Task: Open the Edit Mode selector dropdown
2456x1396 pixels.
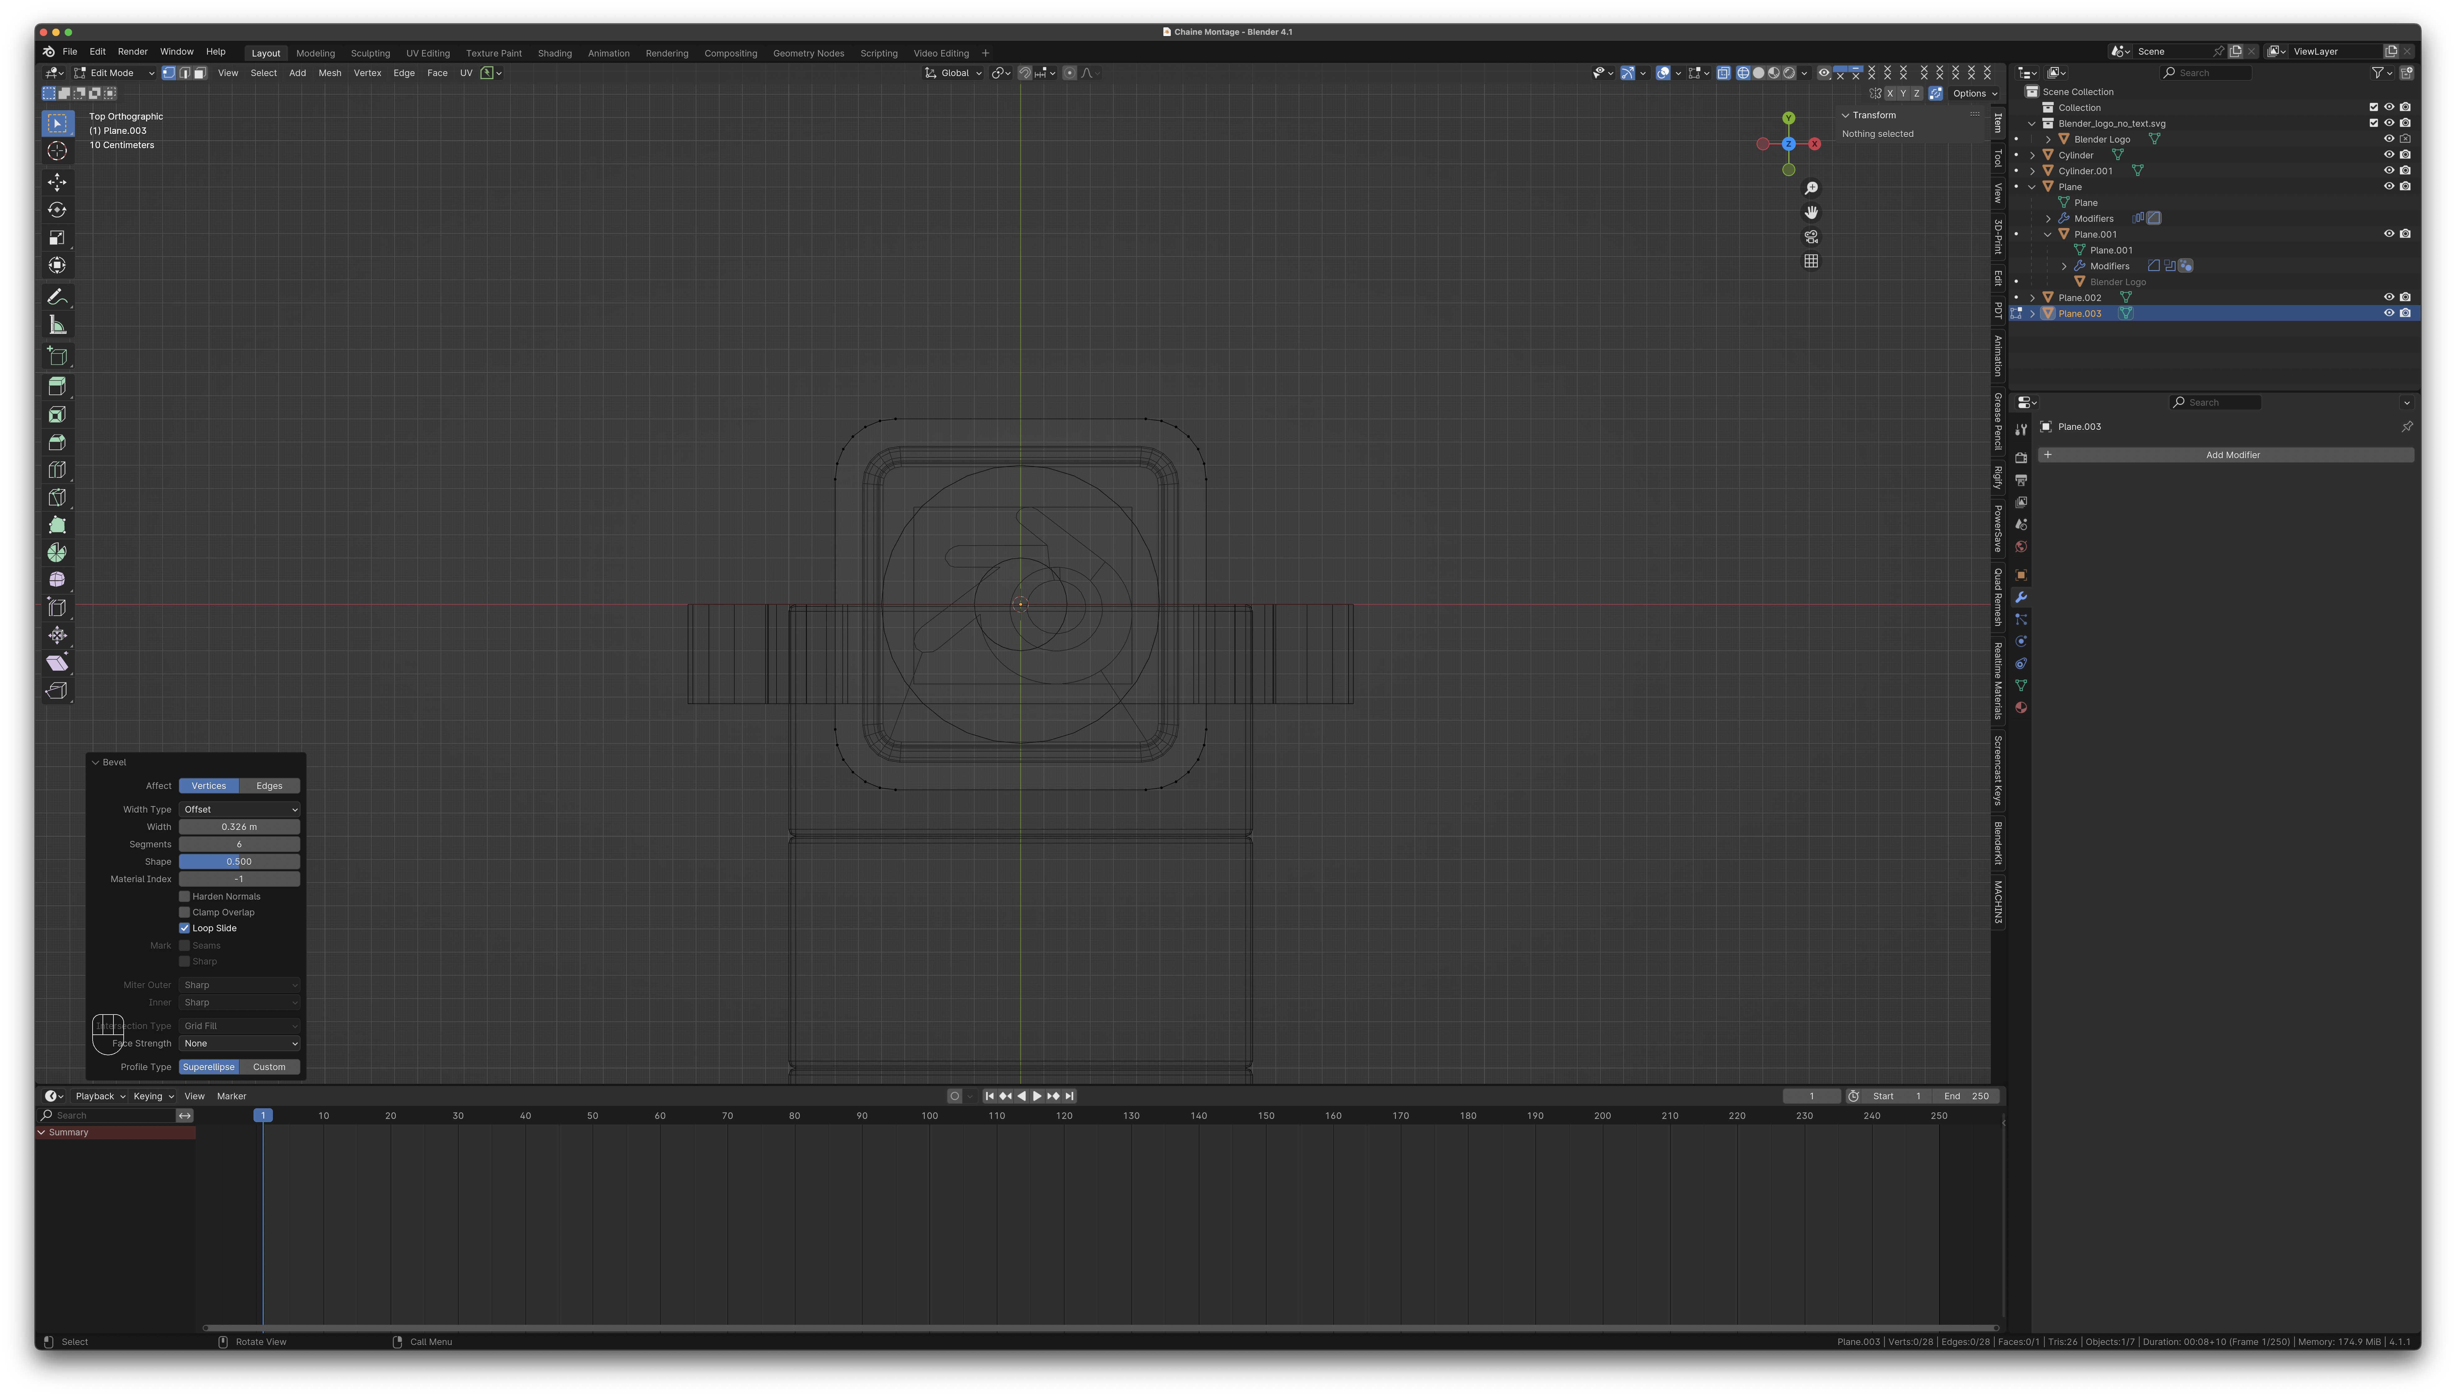Action: (114, 73)
